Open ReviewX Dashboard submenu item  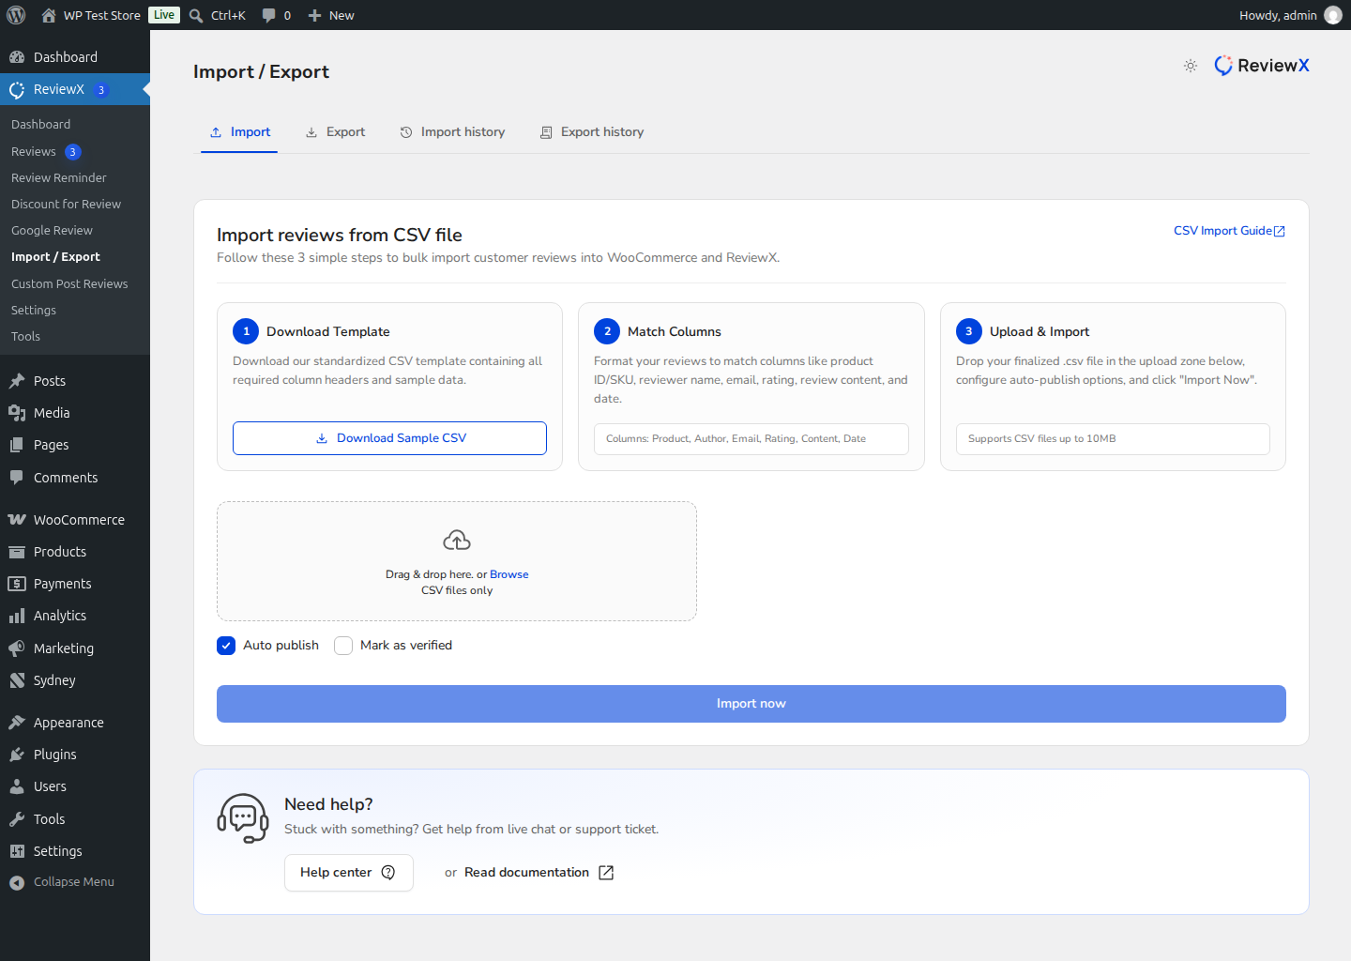40,124
